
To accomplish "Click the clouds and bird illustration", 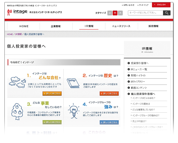I will (x=17, y=82).
